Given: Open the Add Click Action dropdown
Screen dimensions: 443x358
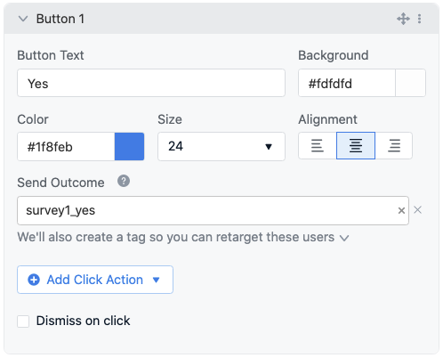Looking at the screenshot, I should 95,280.
